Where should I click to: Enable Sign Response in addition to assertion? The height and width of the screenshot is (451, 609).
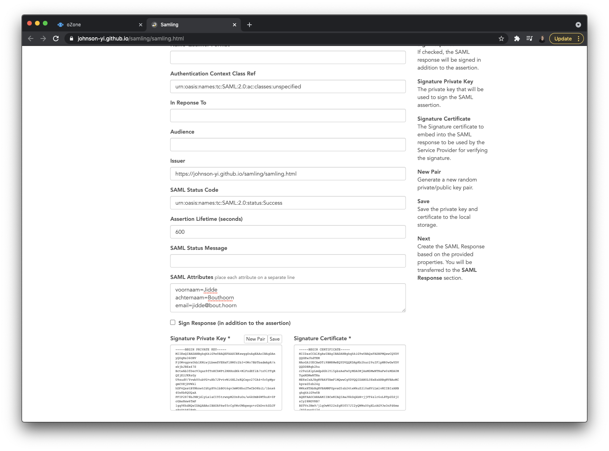coord(172,322)
